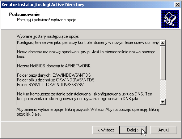This screenshot has width=182, height=139.
Task: Continue with the Dalej button
Action: click(133, 130)
